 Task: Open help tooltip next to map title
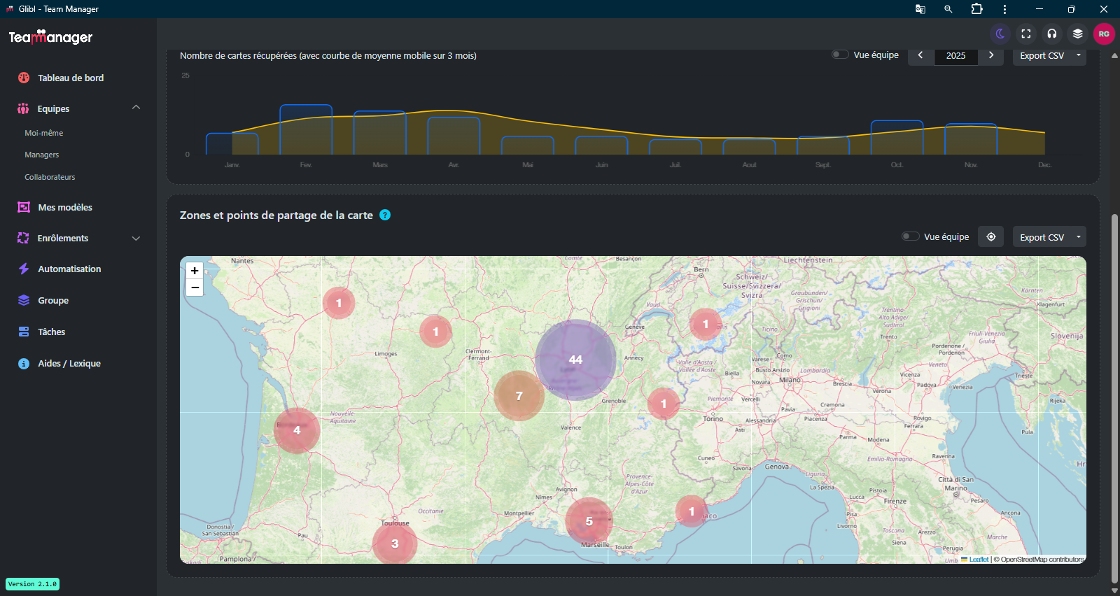tap(385, 215)
